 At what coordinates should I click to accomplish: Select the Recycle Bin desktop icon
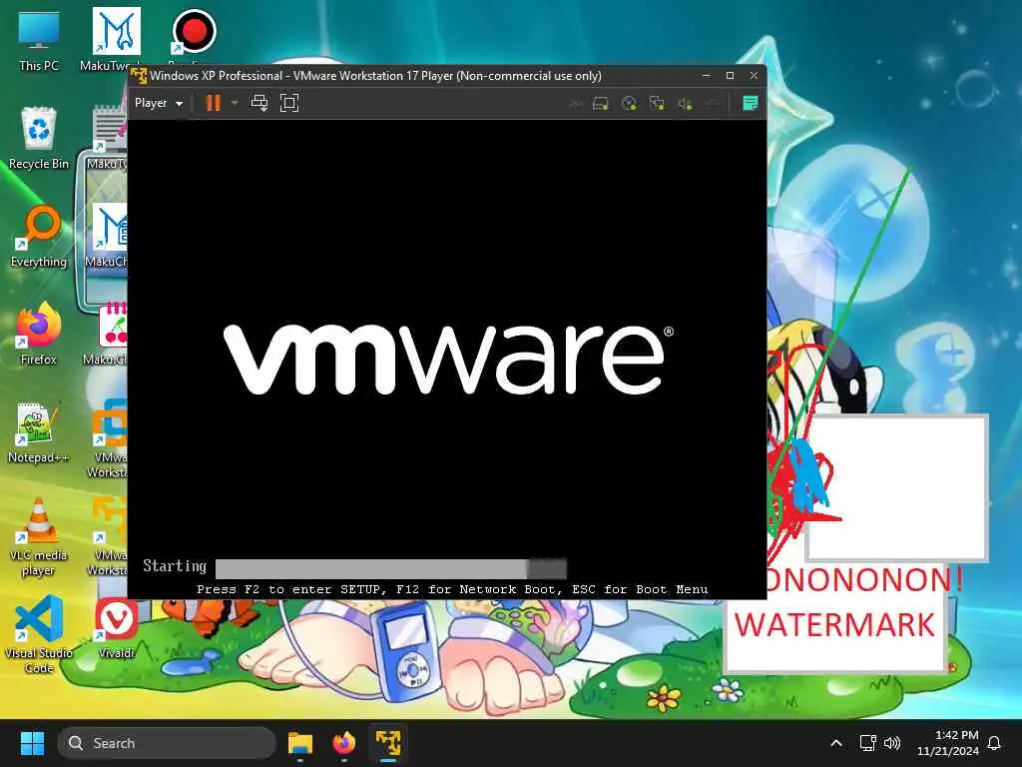pos(39,139)
